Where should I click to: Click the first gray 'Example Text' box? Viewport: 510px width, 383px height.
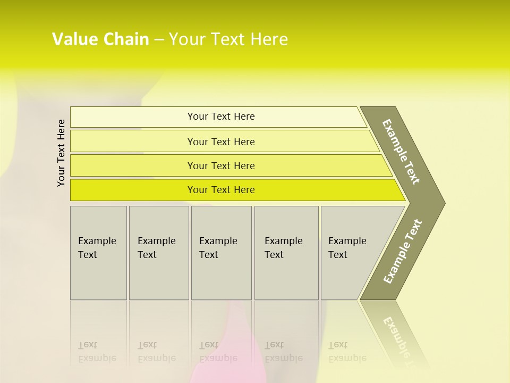coord(99,253)
